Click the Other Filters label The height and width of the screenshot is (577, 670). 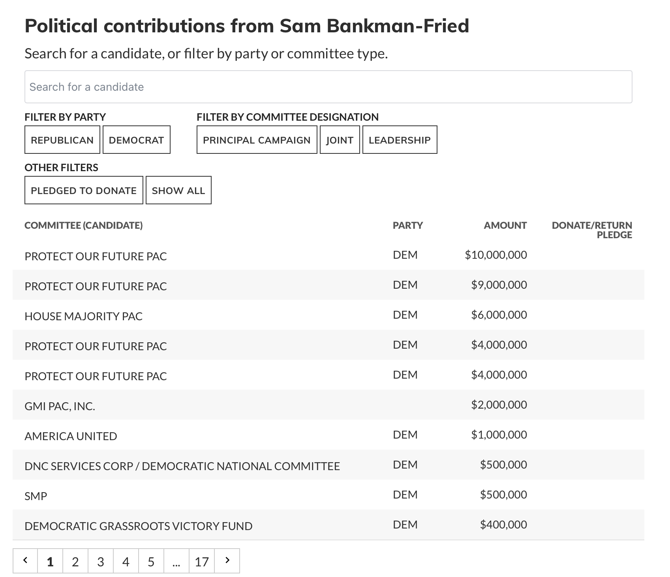pos(61,168)
